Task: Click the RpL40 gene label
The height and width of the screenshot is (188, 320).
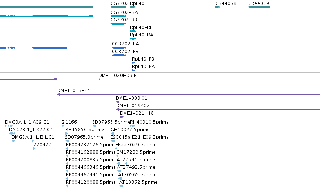Action: pos(137,3)
